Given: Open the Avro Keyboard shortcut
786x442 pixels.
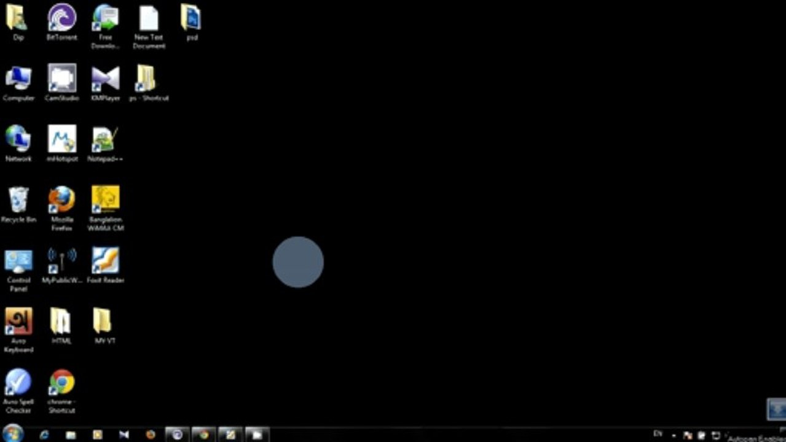Looking at the screenshot, I should (18, 331).
